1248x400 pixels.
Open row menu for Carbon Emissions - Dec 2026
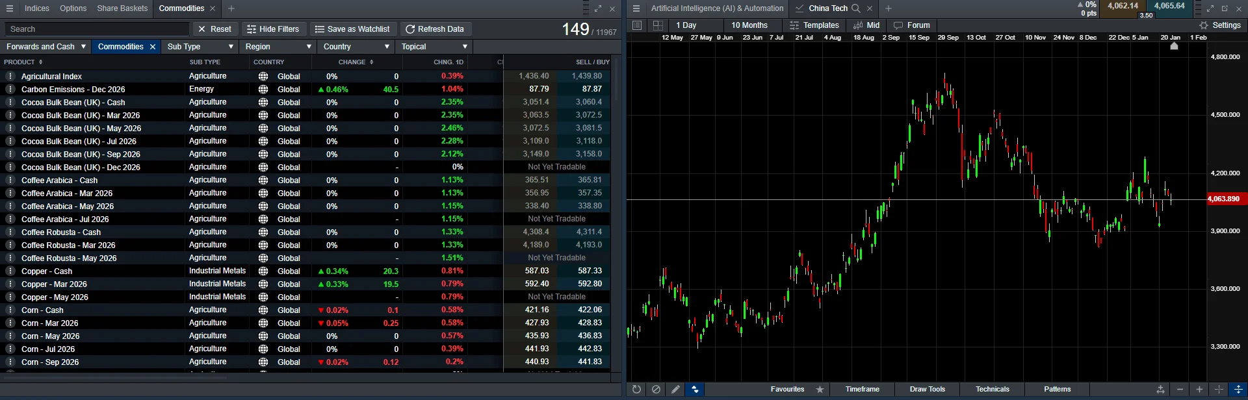pyautogui.click(x=10, y=89)
